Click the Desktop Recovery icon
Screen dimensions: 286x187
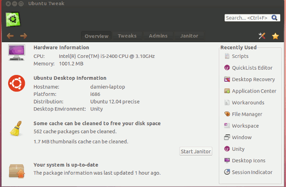(227, 79)
